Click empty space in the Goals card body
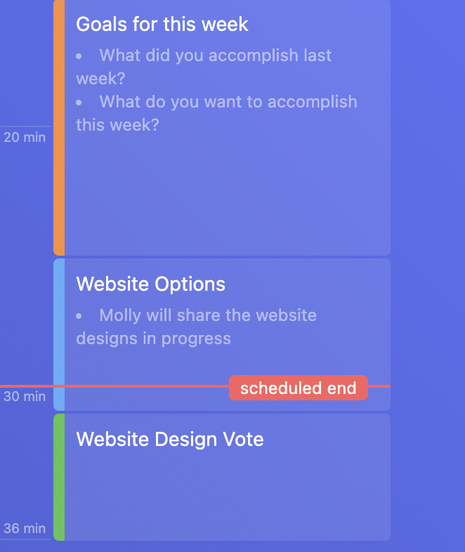 [x=225, y=197]
